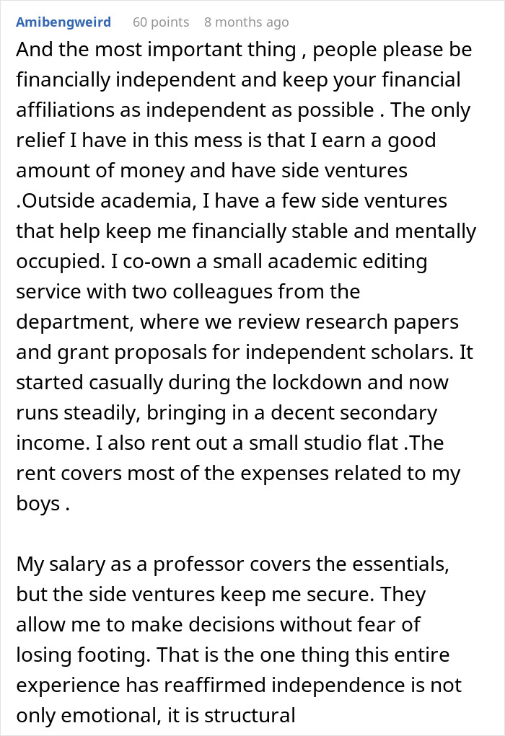
Task: Click the phrase 'decent secondary'
Action: click(353, 413)
